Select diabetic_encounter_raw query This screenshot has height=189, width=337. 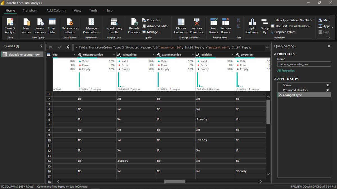click(x=22, y=55)
